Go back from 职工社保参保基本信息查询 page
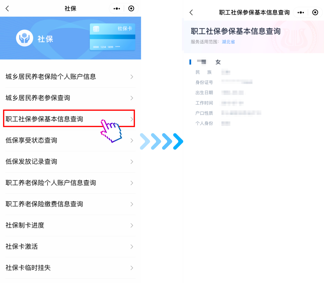Screen dimensions: 324x283 191,12
